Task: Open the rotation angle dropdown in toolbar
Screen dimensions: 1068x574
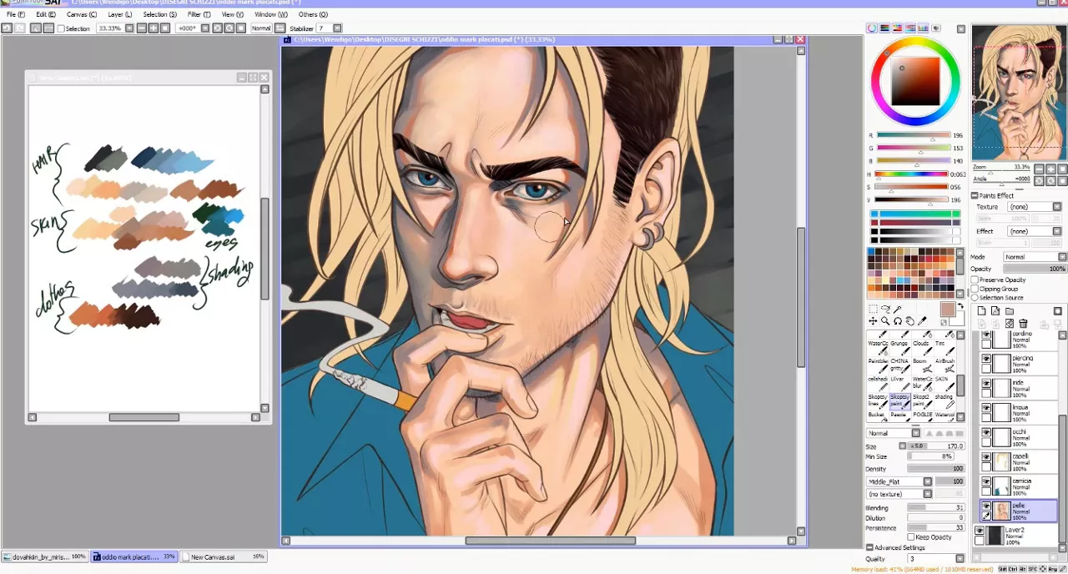Action: [205, 28]
